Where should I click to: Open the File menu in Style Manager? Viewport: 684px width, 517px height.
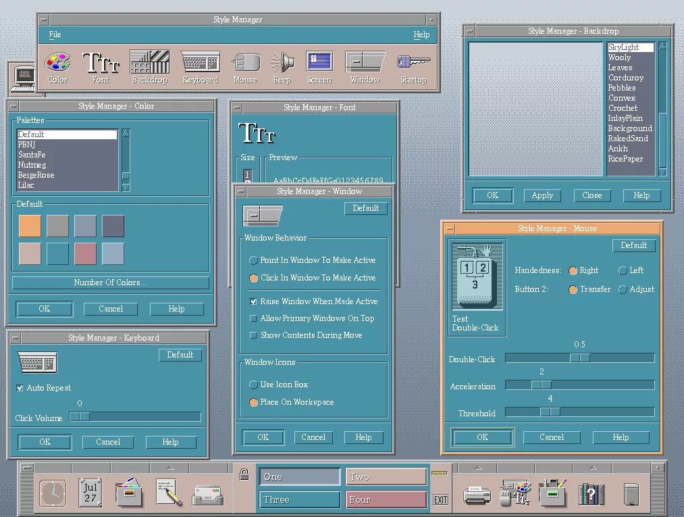point(54,34)
